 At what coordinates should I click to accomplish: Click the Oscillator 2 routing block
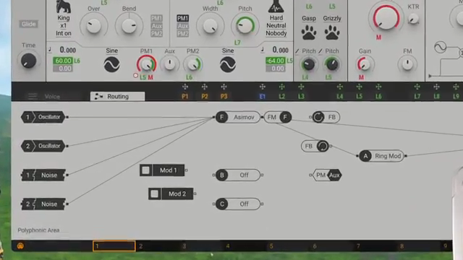click(x=43, y=146)
